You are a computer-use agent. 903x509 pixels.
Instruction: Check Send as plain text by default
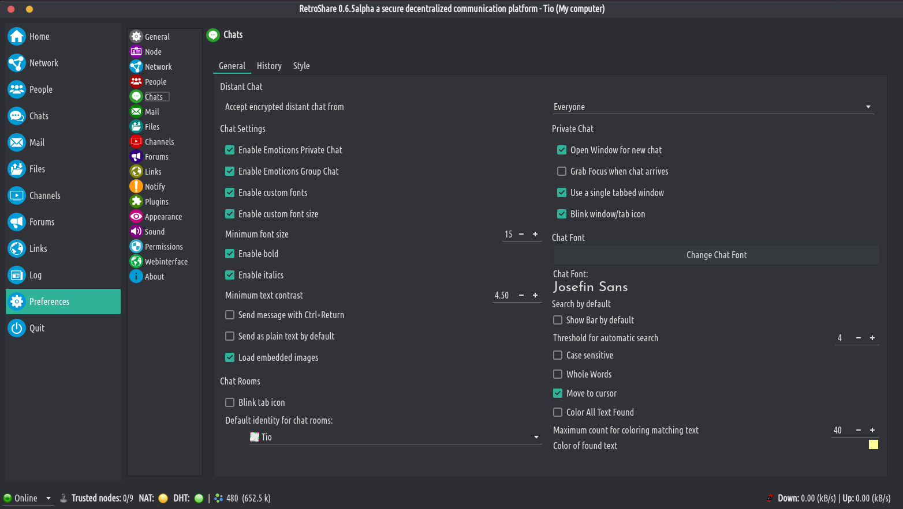click(230, 336)
